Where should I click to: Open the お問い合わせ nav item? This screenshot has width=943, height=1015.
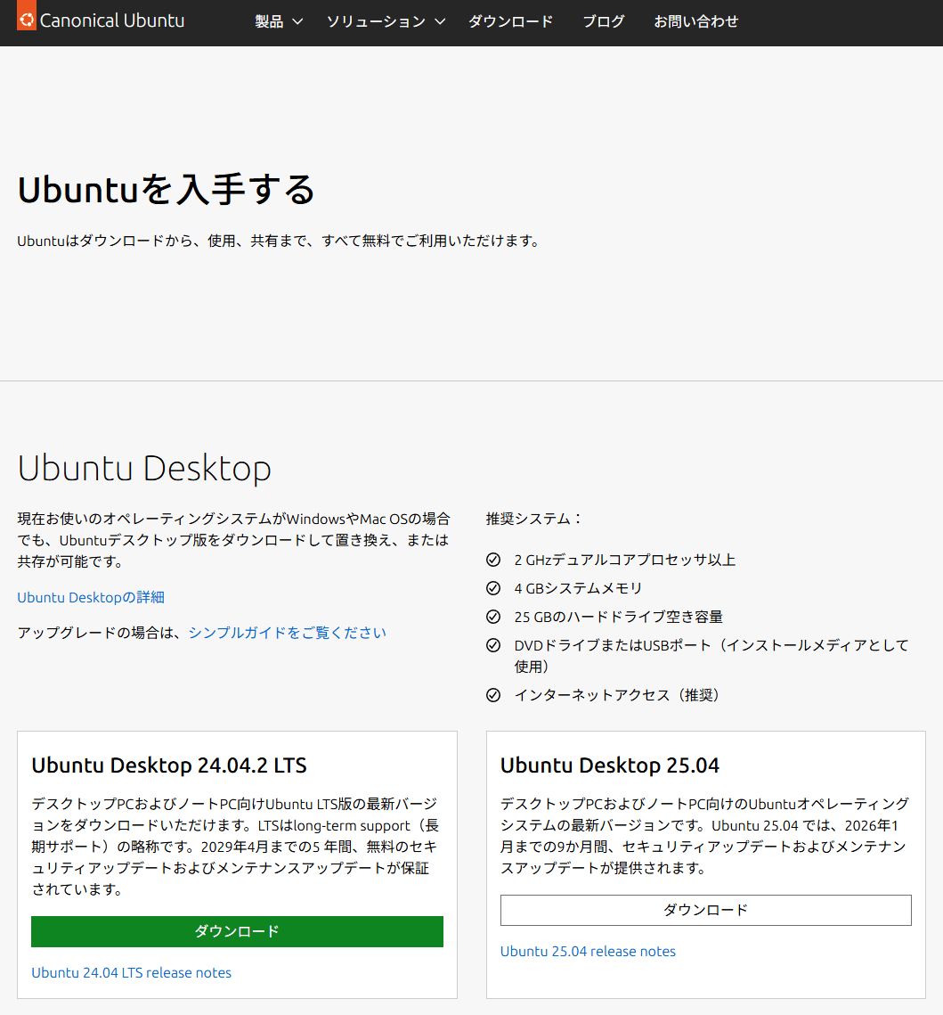(x=696, y=21)
